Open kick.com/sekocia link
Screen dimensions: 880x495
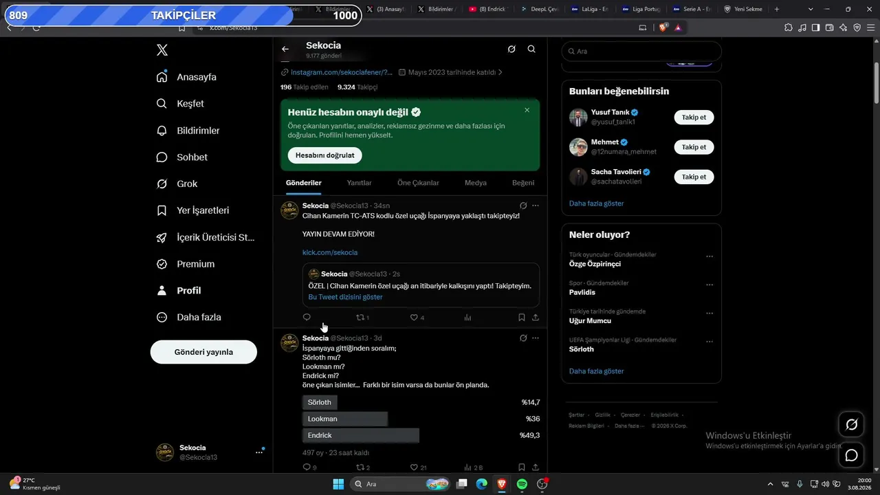330,252
